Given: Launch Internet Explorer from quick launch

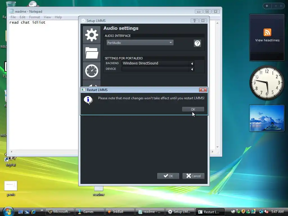Looking at the screenshot, I should tap(34, 212).
